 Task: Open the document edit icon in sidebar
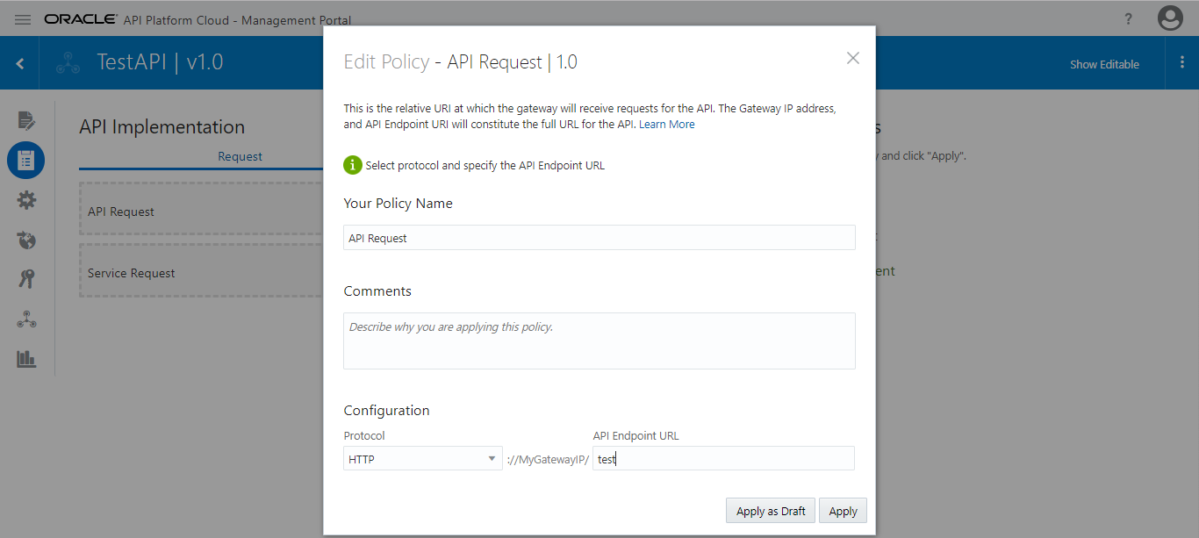coord(26,120)
